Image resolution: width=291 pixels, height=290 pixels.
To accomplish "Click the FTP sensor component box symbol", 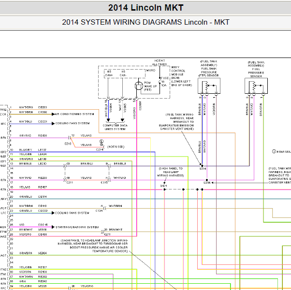I will [x=209, y=86].
